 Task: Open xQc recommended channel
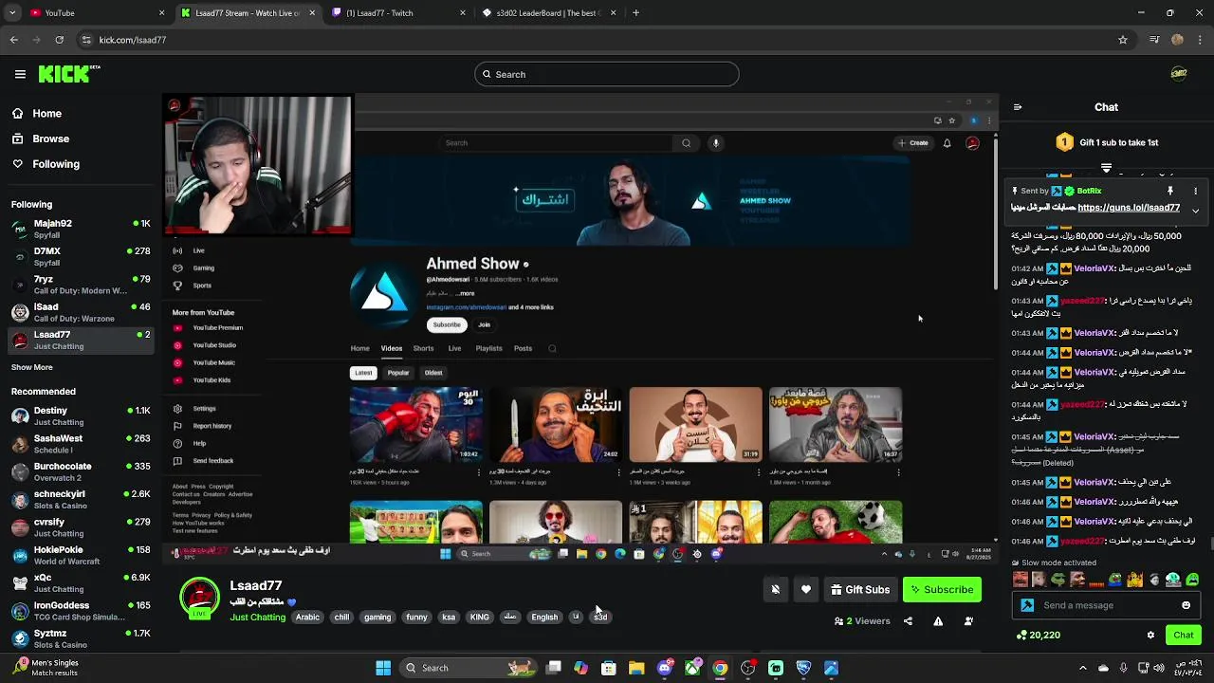80,582
